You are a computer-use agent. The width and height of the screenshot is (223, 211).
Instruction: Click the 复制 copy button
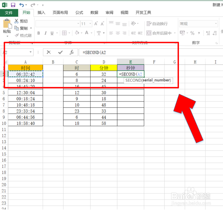click(21, 28)
